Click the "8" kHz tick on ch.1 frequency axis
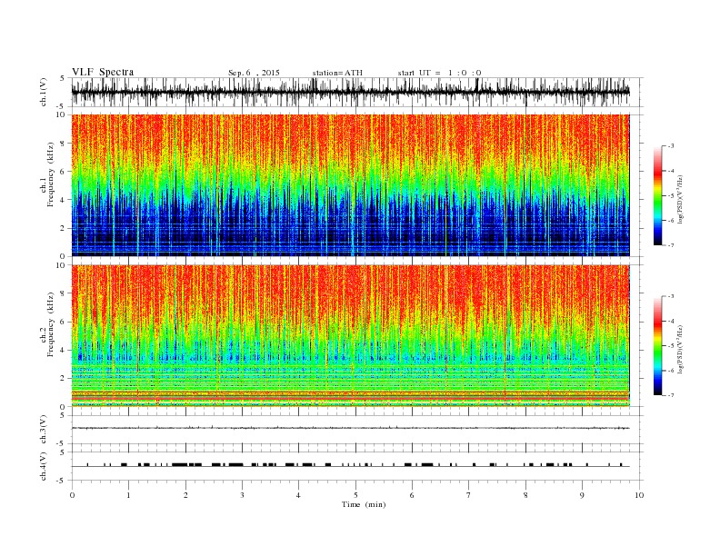The image size is (720, 556). pyautogui.click(x=62, y=144)
